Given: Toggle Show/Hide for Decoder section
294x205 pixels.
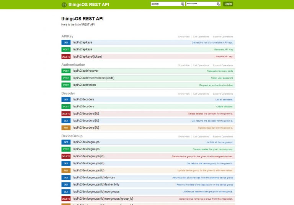Looking at the screenshot, I should (184, 94).
